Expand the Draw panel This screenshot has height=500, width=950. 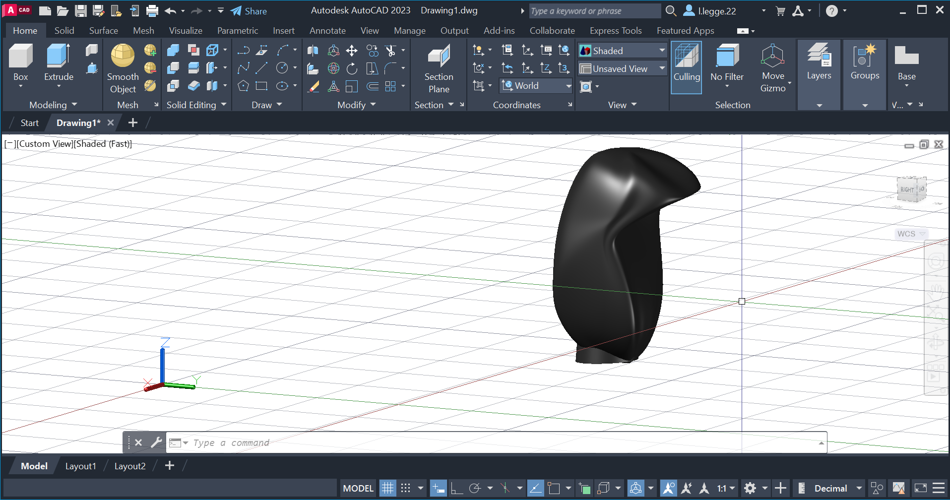click(267, 105)
